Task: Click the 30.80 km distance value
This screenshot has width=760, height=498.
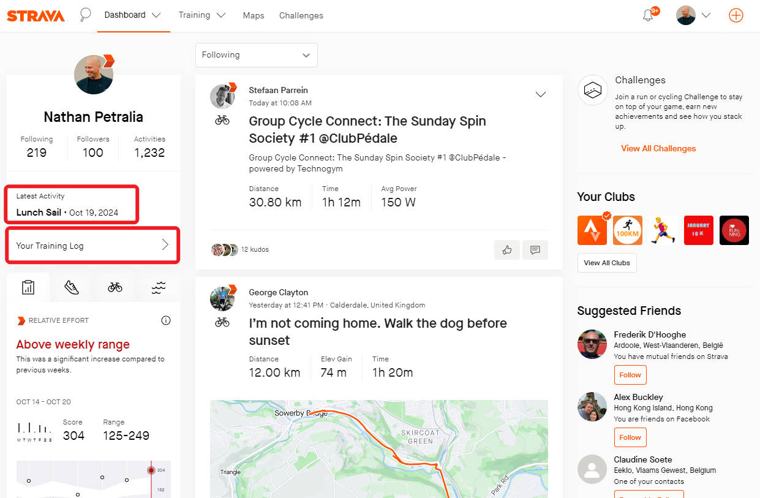Action: click(x=275, y=202)
